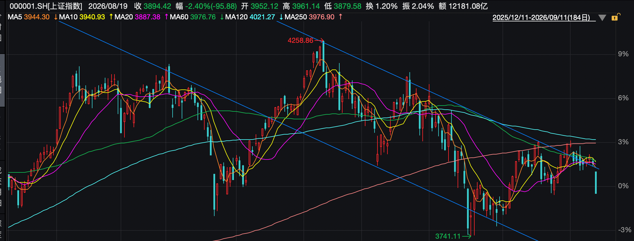Select the MA250 indicator value 3976.90
Image resolution: width=634 pixels, height=241 pixels.
[x=322, y=17]
